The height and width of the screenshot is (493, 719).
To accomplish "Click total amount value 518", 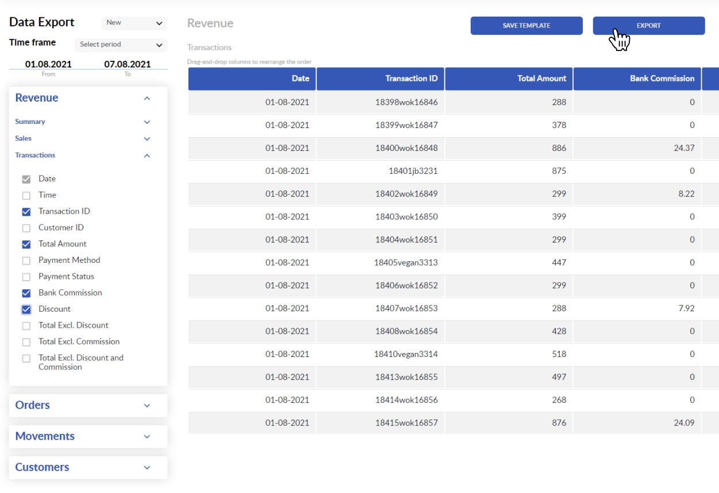I will [x=559, y=354].
